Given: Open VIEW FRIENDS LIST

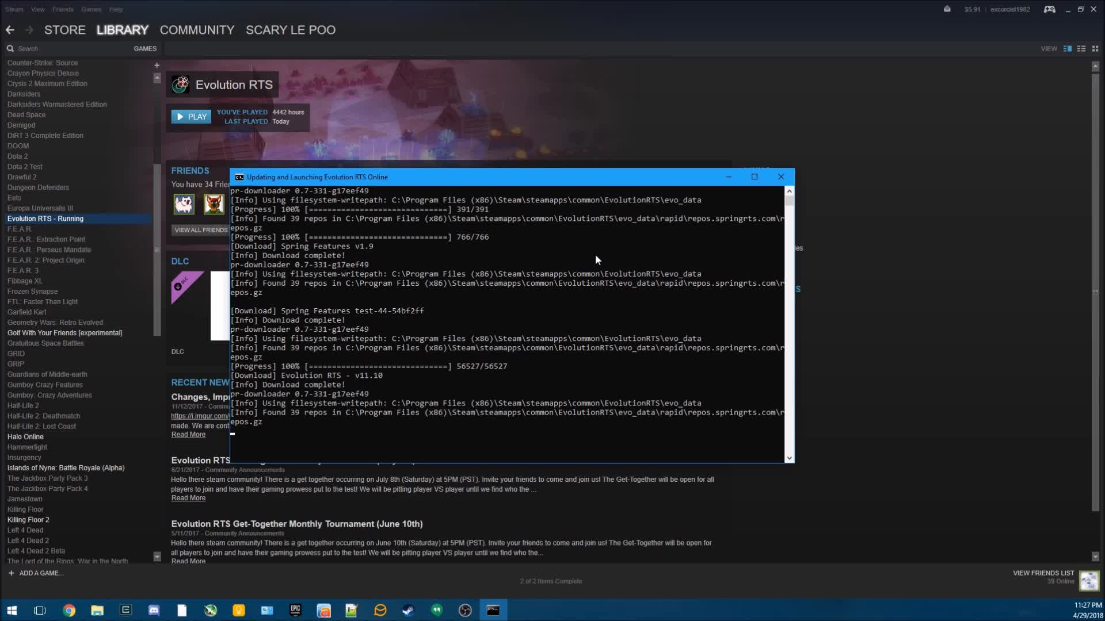Looking at the screenshot, I should [1043, 573].
